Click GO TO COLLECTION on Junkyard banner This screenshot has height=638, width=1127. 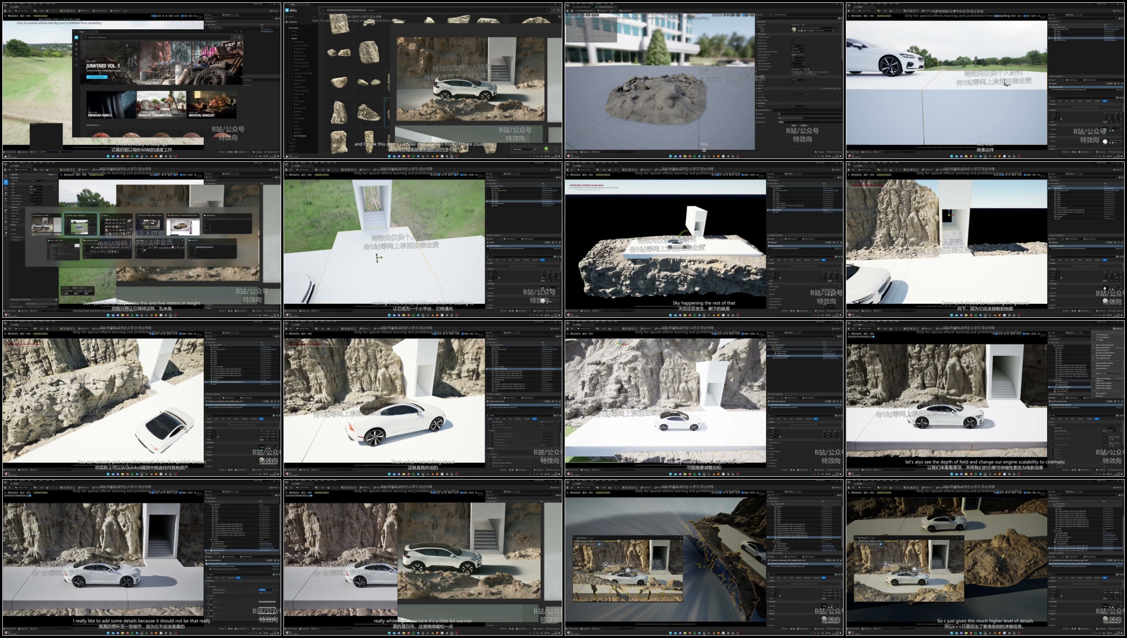[x=97, y=77]
